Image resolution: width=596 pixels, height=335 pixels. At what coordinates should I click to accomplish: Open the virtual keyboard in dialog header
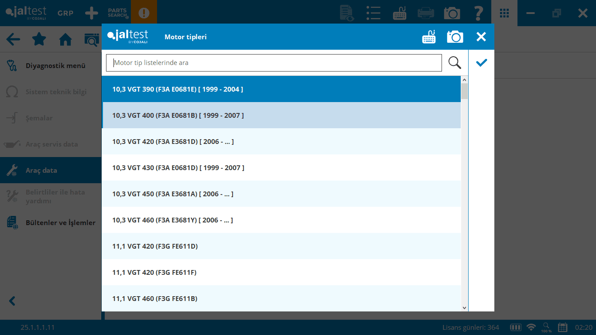tap(429, 37)
